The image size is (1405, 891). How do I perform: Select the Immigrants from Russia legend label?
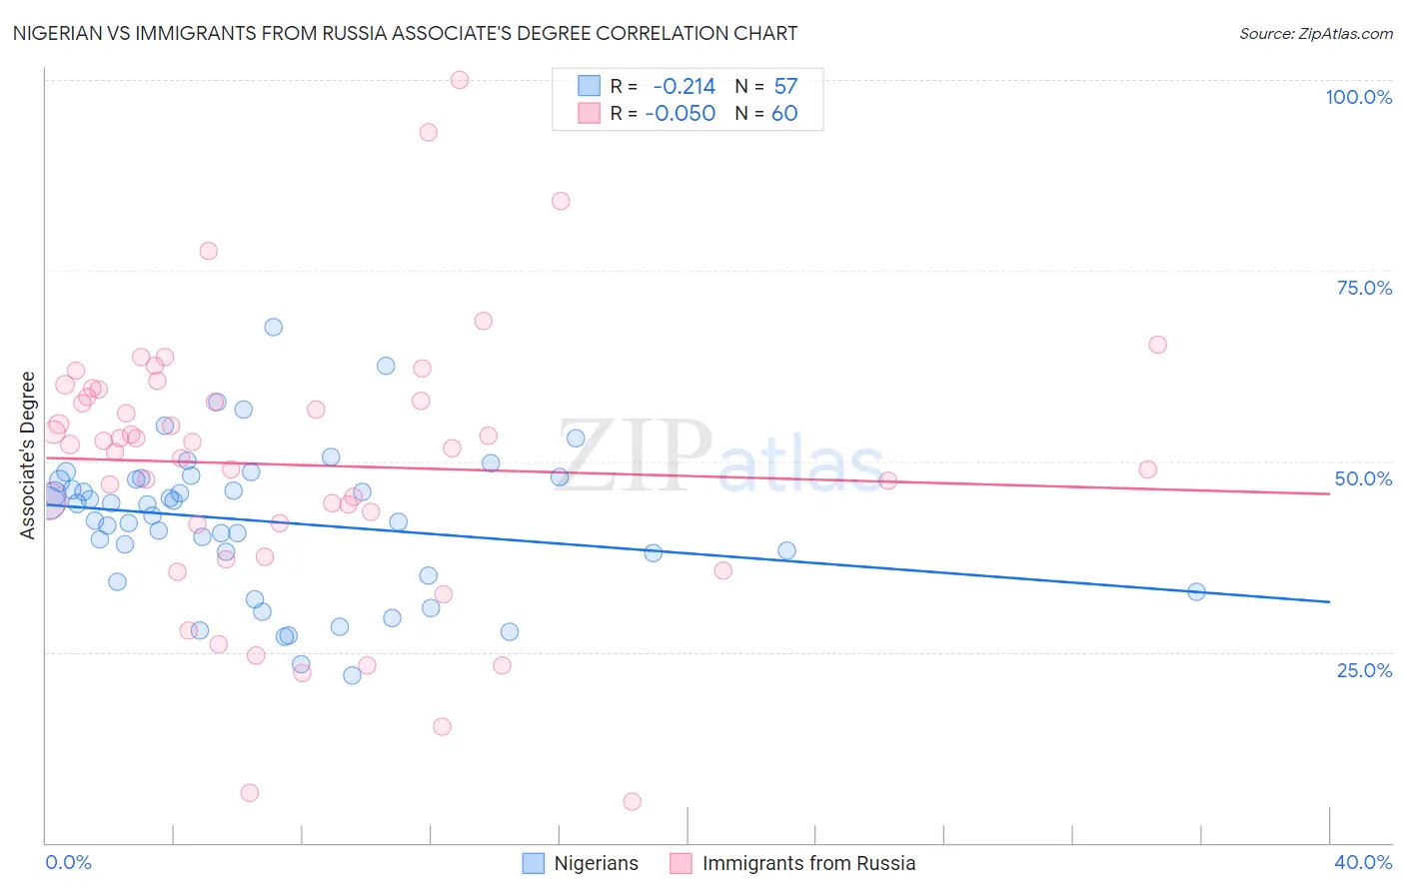click(808, 863)
